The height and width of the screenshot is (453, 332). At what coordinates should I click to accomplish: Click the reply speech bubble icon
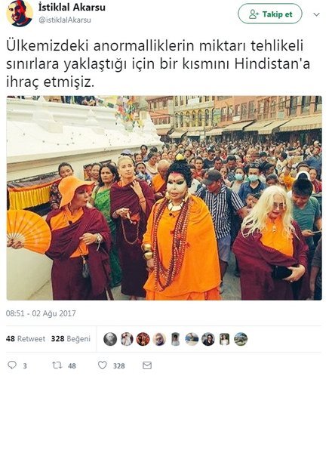(x=12, y=365)
